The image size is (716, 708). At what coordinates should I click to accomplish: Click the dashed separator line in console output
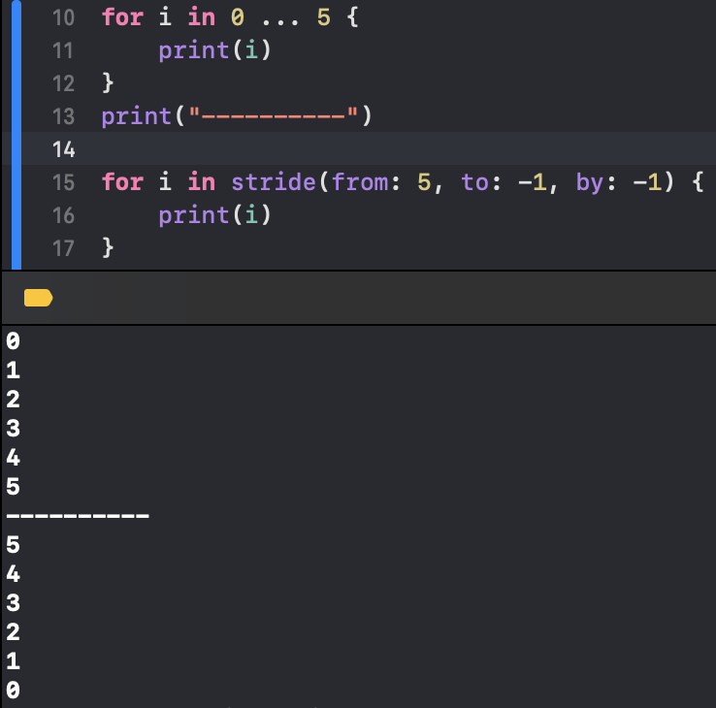point(78,516)
